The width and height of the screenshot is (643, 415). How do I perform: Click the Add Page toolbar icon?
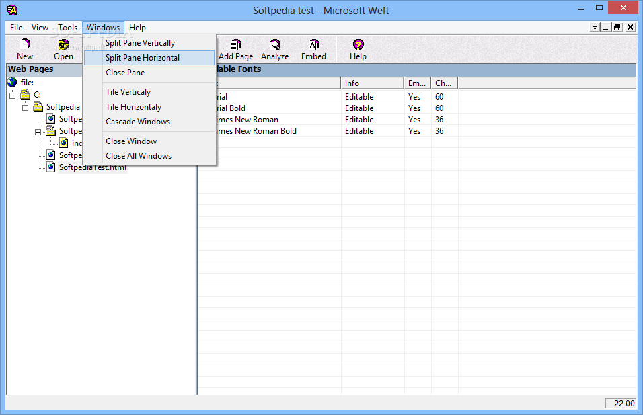pos(236,44)
